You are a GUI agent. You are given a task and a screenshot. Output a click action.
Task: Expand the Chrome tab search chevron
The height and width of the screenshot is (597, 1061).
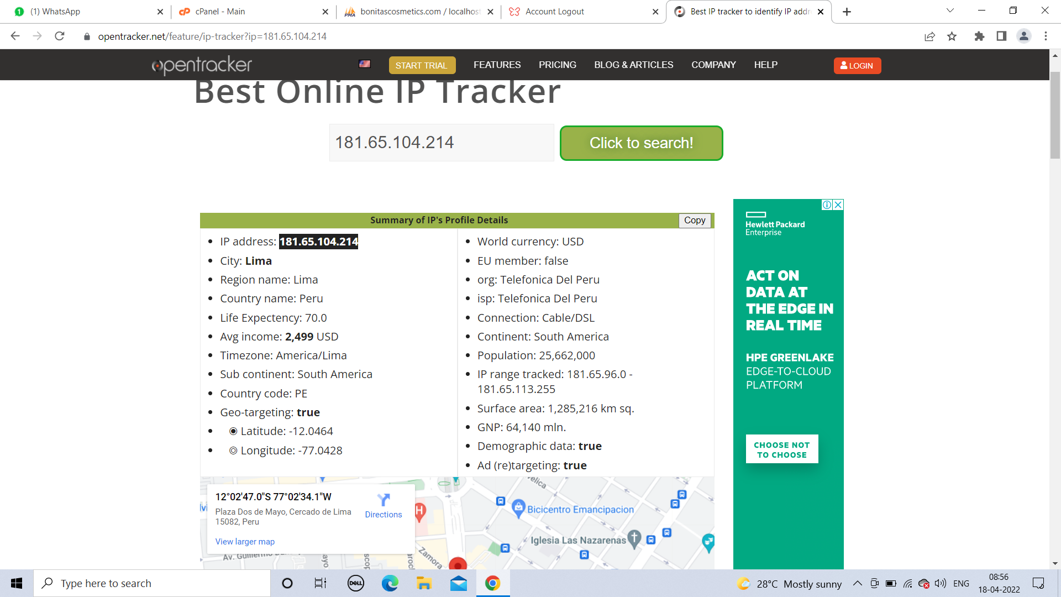[950, 11]
